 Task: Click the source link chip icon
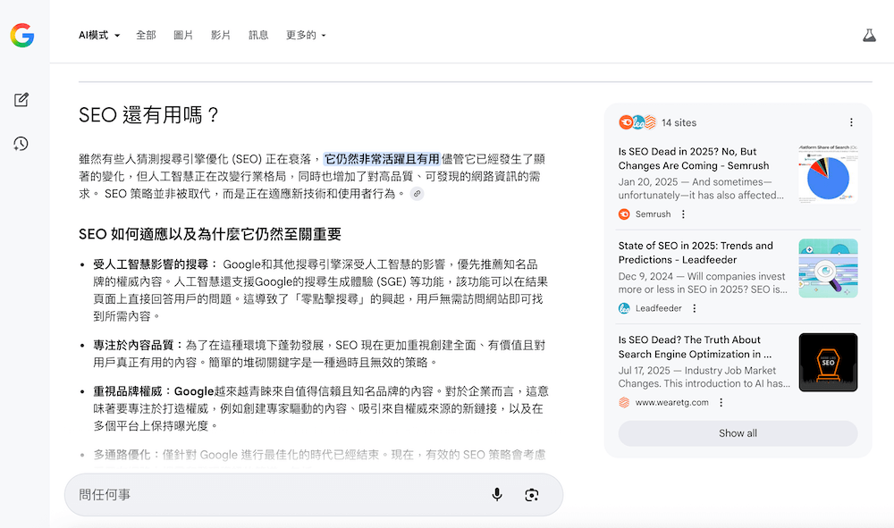(417, 194)
